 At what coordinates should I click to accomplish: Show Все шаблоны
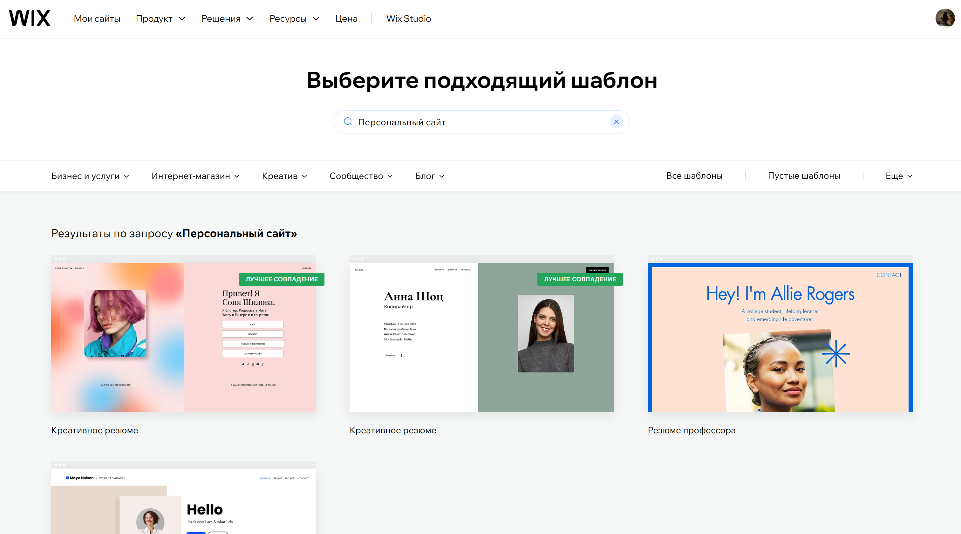[694, 176]
